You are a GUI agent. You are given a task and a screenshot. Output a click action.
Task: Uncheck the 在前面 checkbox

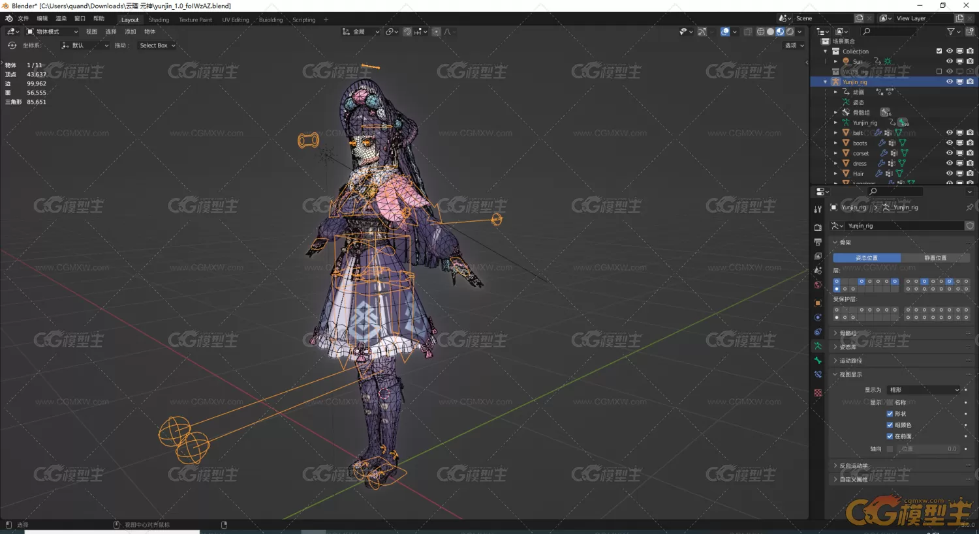[x=890, y=436]
